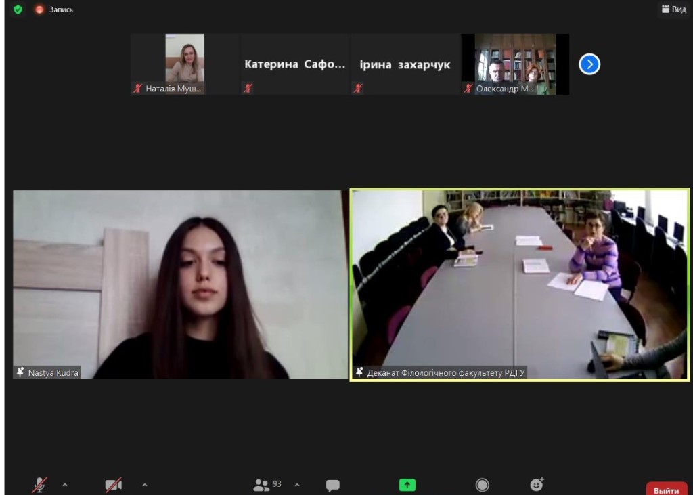Click pin icon beside Nastya Kudra
The image size is (693, 495).
point(20,372)
